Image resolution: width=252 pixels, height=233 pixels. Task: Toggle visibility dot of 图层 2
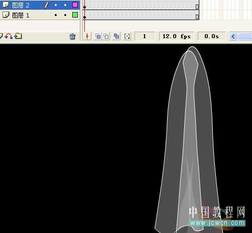click(56, 5)
